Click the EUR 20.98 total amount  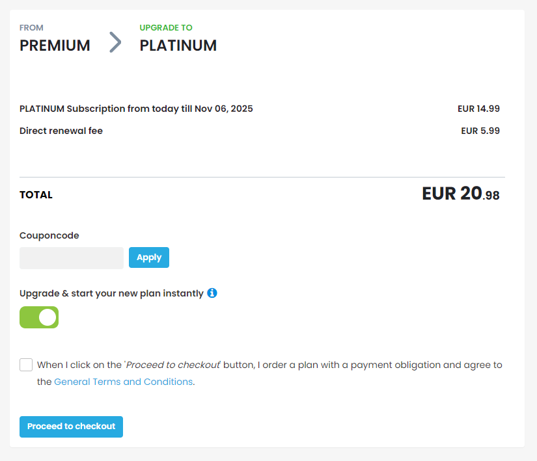(x=461, y=194)
